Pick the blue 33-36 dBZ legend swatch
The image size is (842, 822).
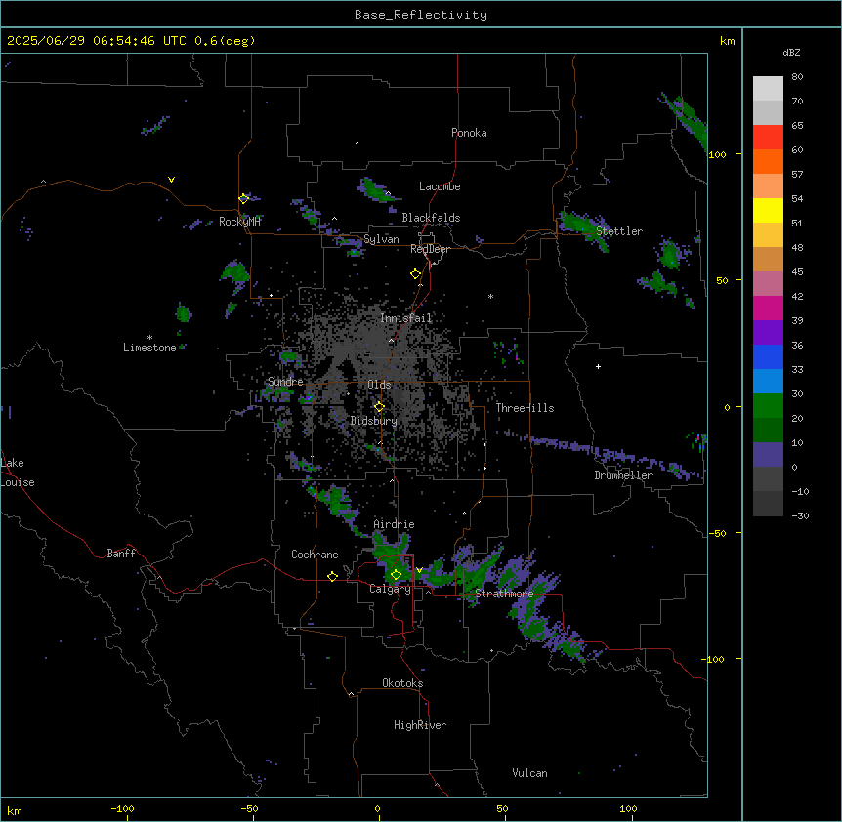tap(768, 356)
